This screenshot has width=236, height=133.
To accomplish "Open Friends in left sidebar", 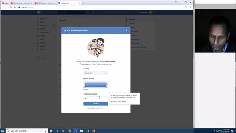I will [x=41, y=29].
